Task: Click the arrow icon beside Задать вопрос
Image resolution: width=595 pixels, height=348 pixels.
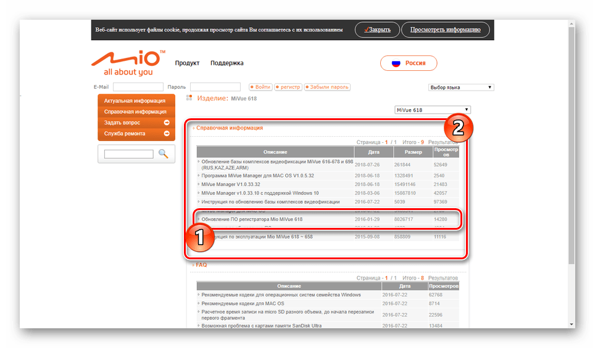Action: [x=167, y=123]
